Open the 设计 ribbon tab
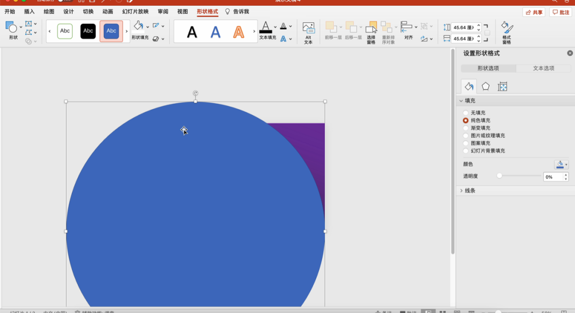575x313 pixels. tap(69, 12)
